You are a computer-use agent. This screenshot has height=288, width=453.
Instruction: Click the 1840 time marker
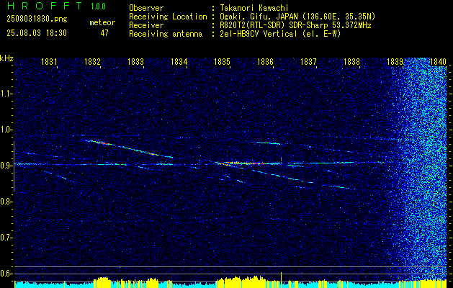click(438, 61)
